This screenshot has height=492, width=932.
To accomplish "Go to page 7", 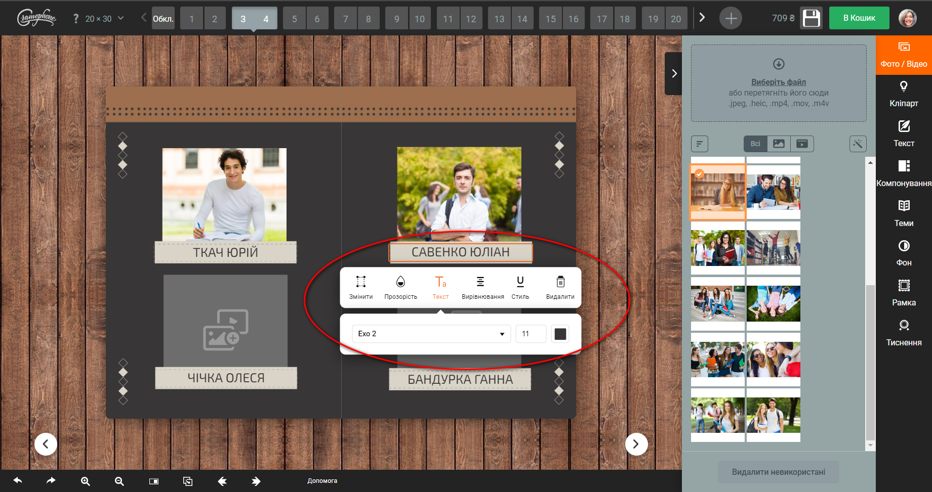I will tap(345, 19).
